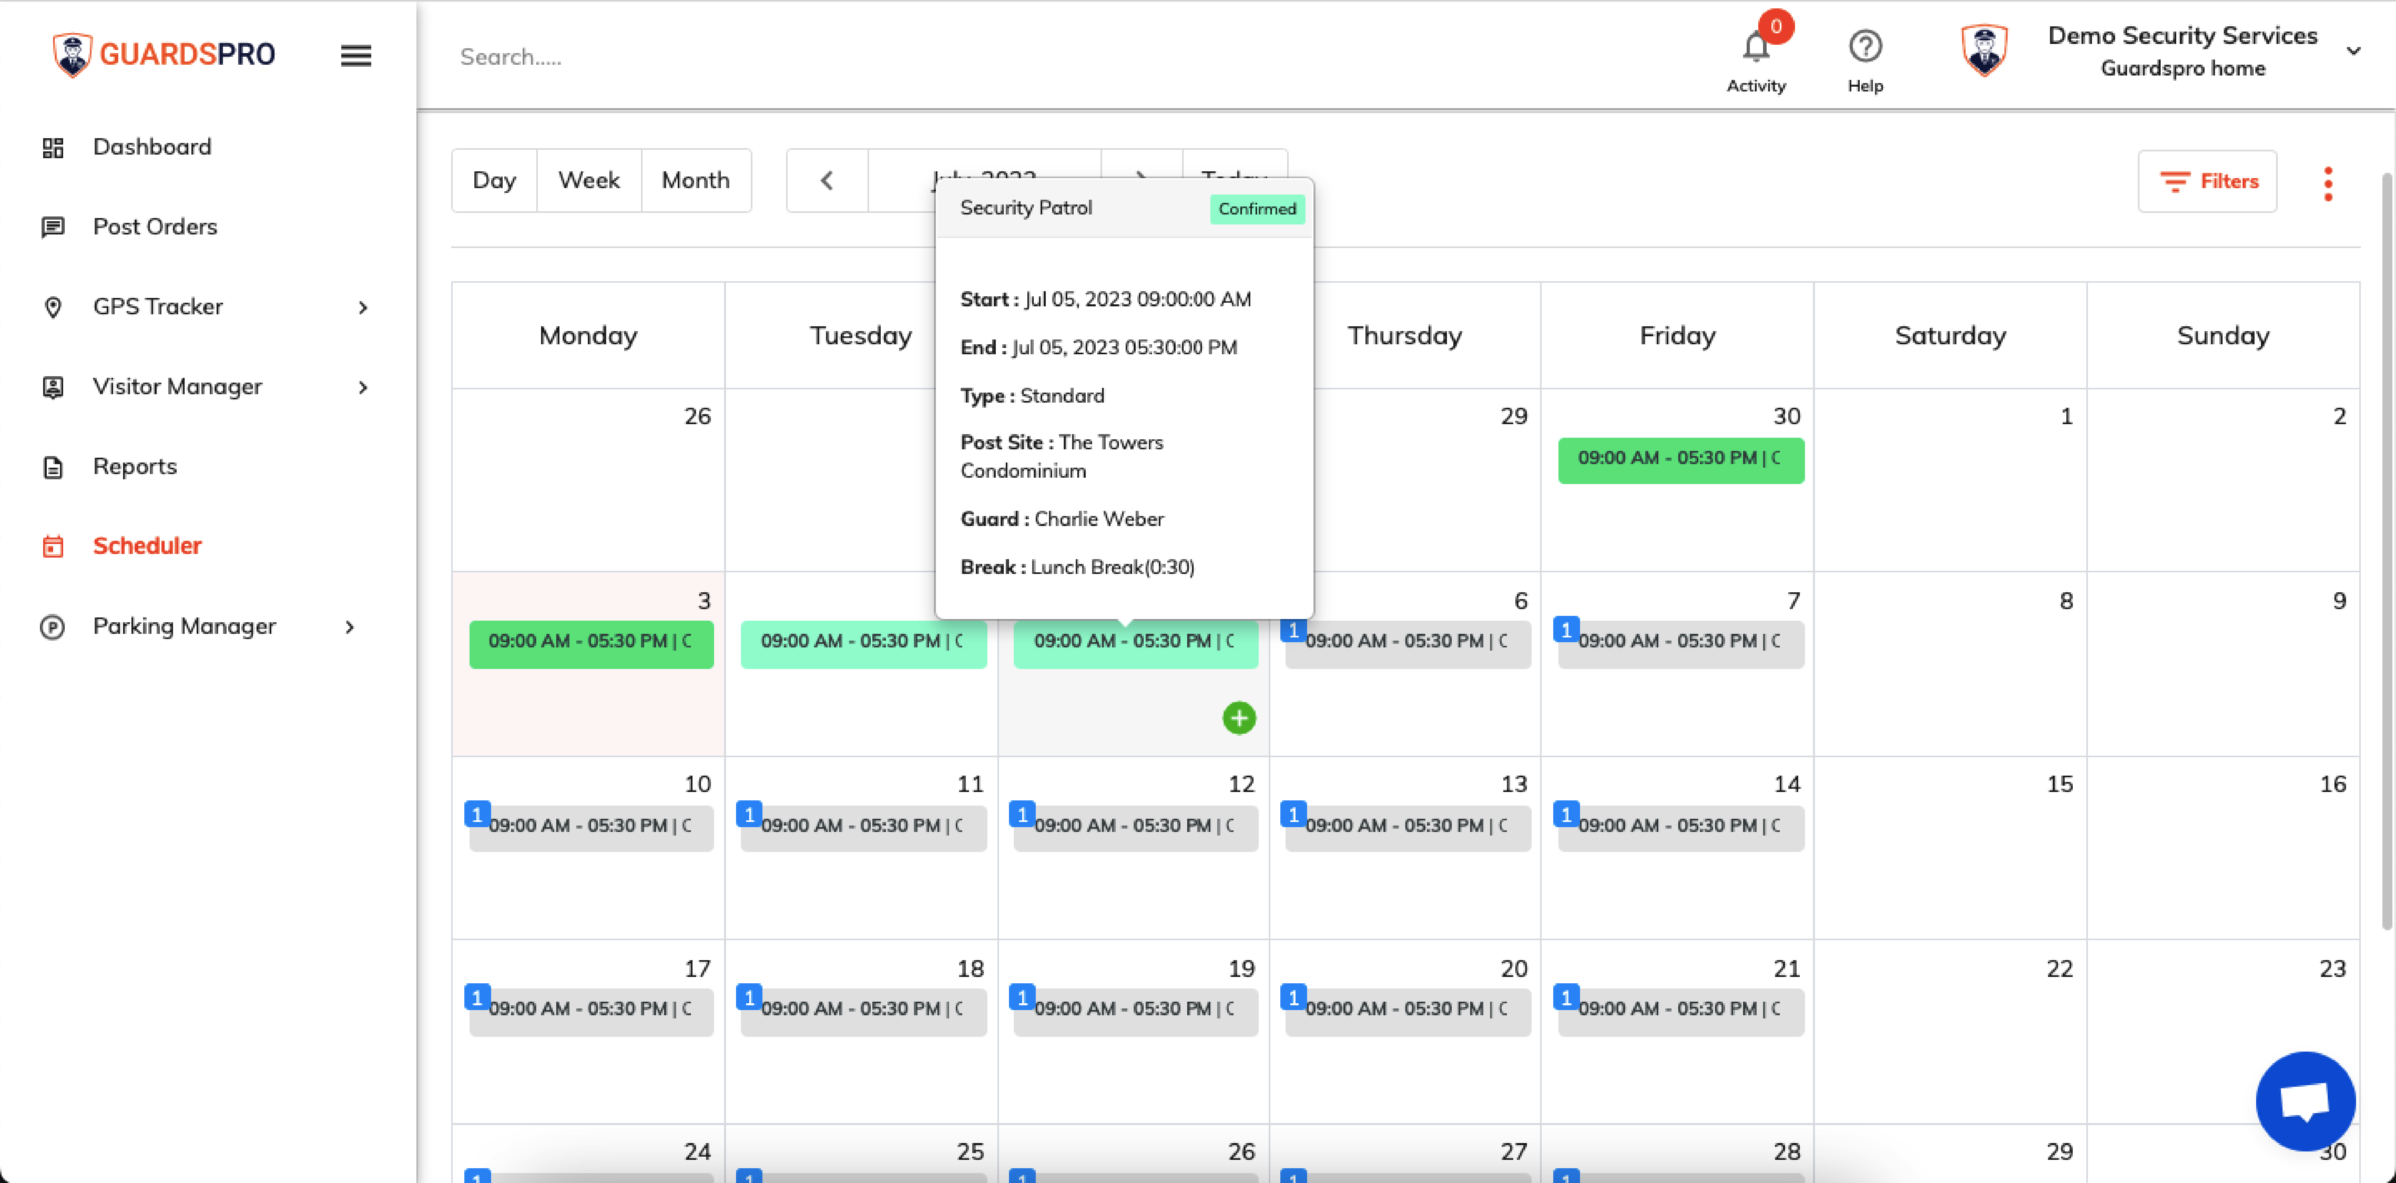Open Reports menu item
Screen dimensions: 2396x1183
135,466
